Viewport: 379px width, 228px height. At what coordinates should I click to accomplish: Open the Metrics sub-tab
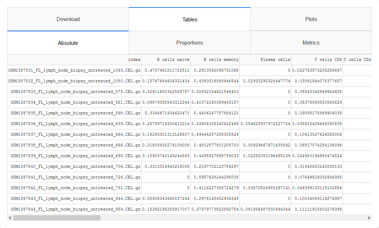pos(311,43)
